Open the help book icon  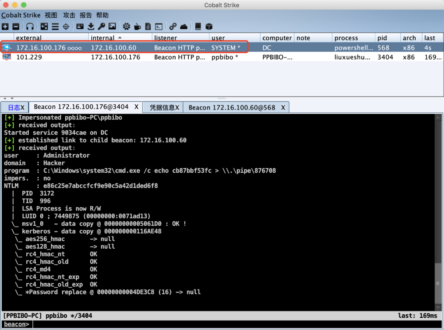pyautogui.click(x=198, y=27)
